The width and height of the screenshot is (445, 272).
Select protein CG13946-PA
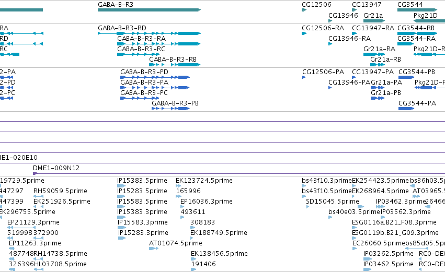(349, 82)
